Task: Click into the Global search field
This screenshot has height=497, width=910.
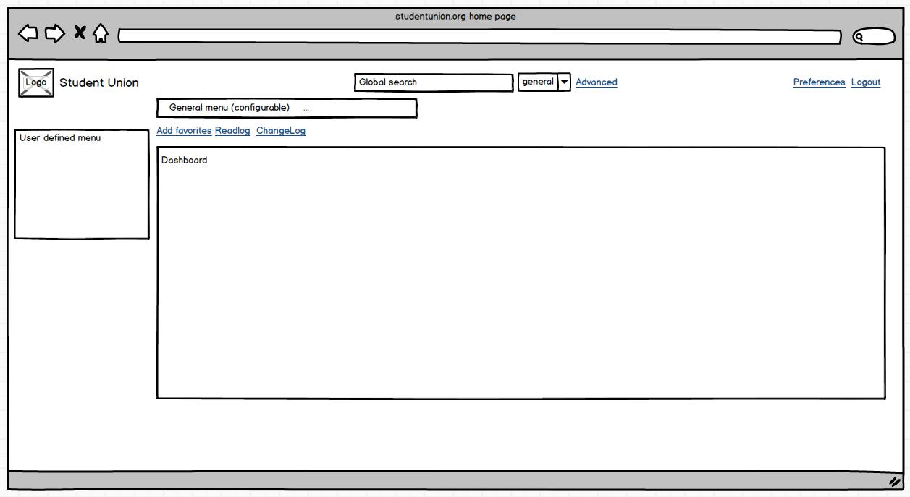Action: [x=434, y=82]
